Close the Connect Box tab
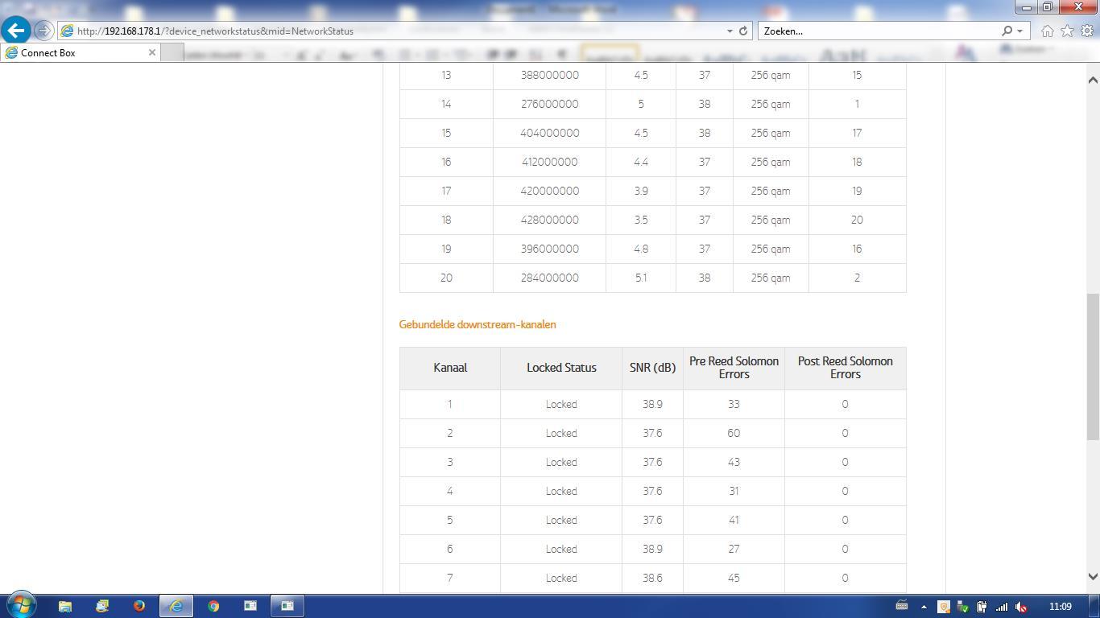Image resolution: width=1100 pixels, height=618 pixels. pos(151,52)
